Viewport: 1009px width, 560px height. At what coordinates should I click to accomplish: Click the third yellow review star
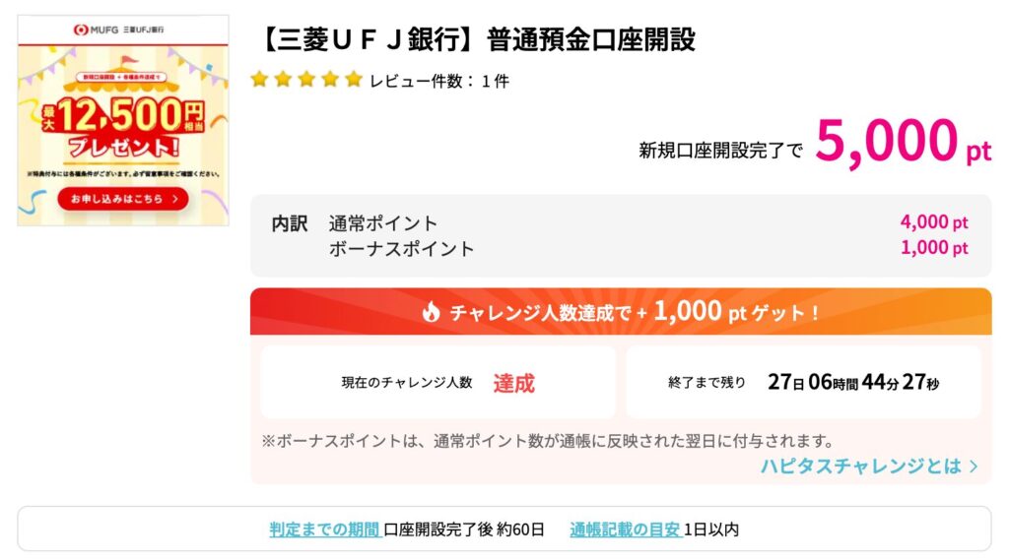[306, 80]
